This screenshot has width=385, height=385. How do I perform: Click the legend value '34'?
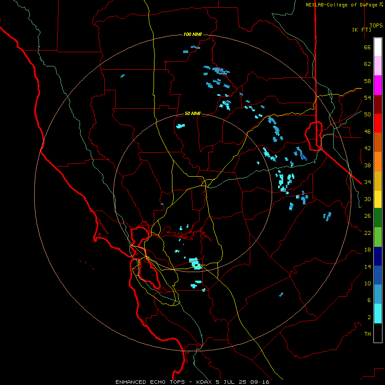(x=367, y=182)
